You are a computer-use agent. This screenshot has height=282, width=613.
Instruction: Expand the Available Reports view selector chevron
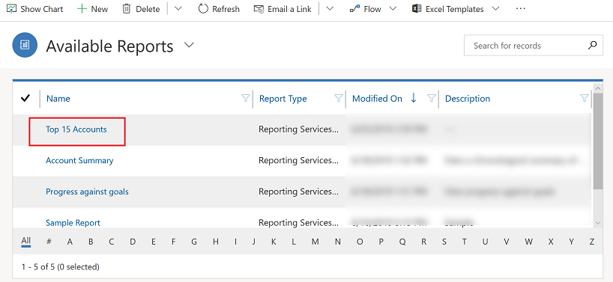click(x=189, y=46)
